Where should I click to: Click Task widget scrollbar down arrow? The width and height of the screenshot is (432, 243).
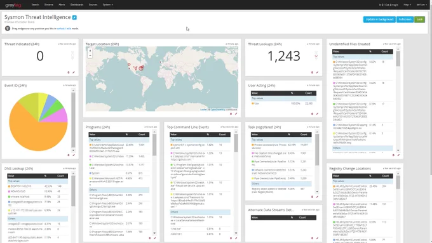click(x=317, y=192)
